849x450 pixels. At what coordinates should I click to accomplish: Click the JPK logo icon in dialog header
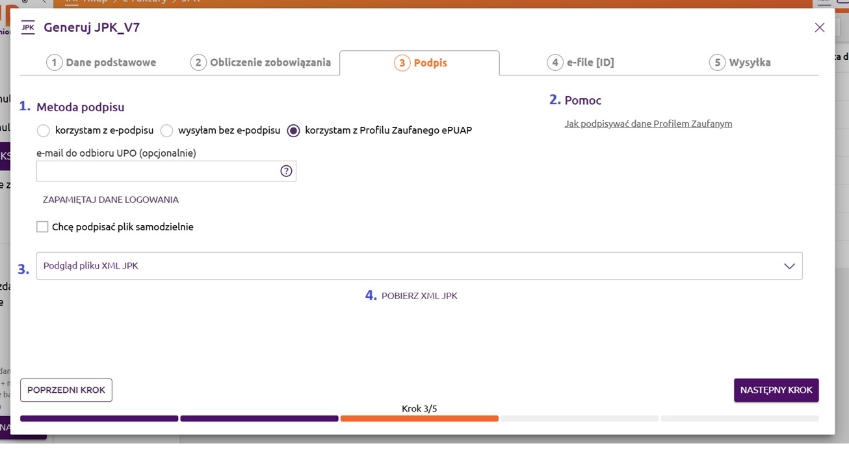28,27
